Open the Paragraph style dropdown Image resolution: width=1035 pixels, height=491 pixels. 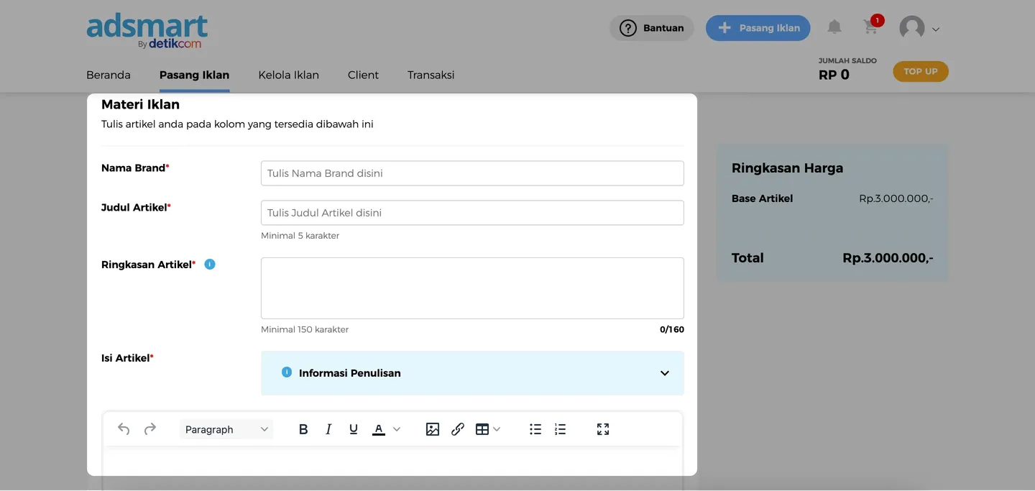coord(226,429)
